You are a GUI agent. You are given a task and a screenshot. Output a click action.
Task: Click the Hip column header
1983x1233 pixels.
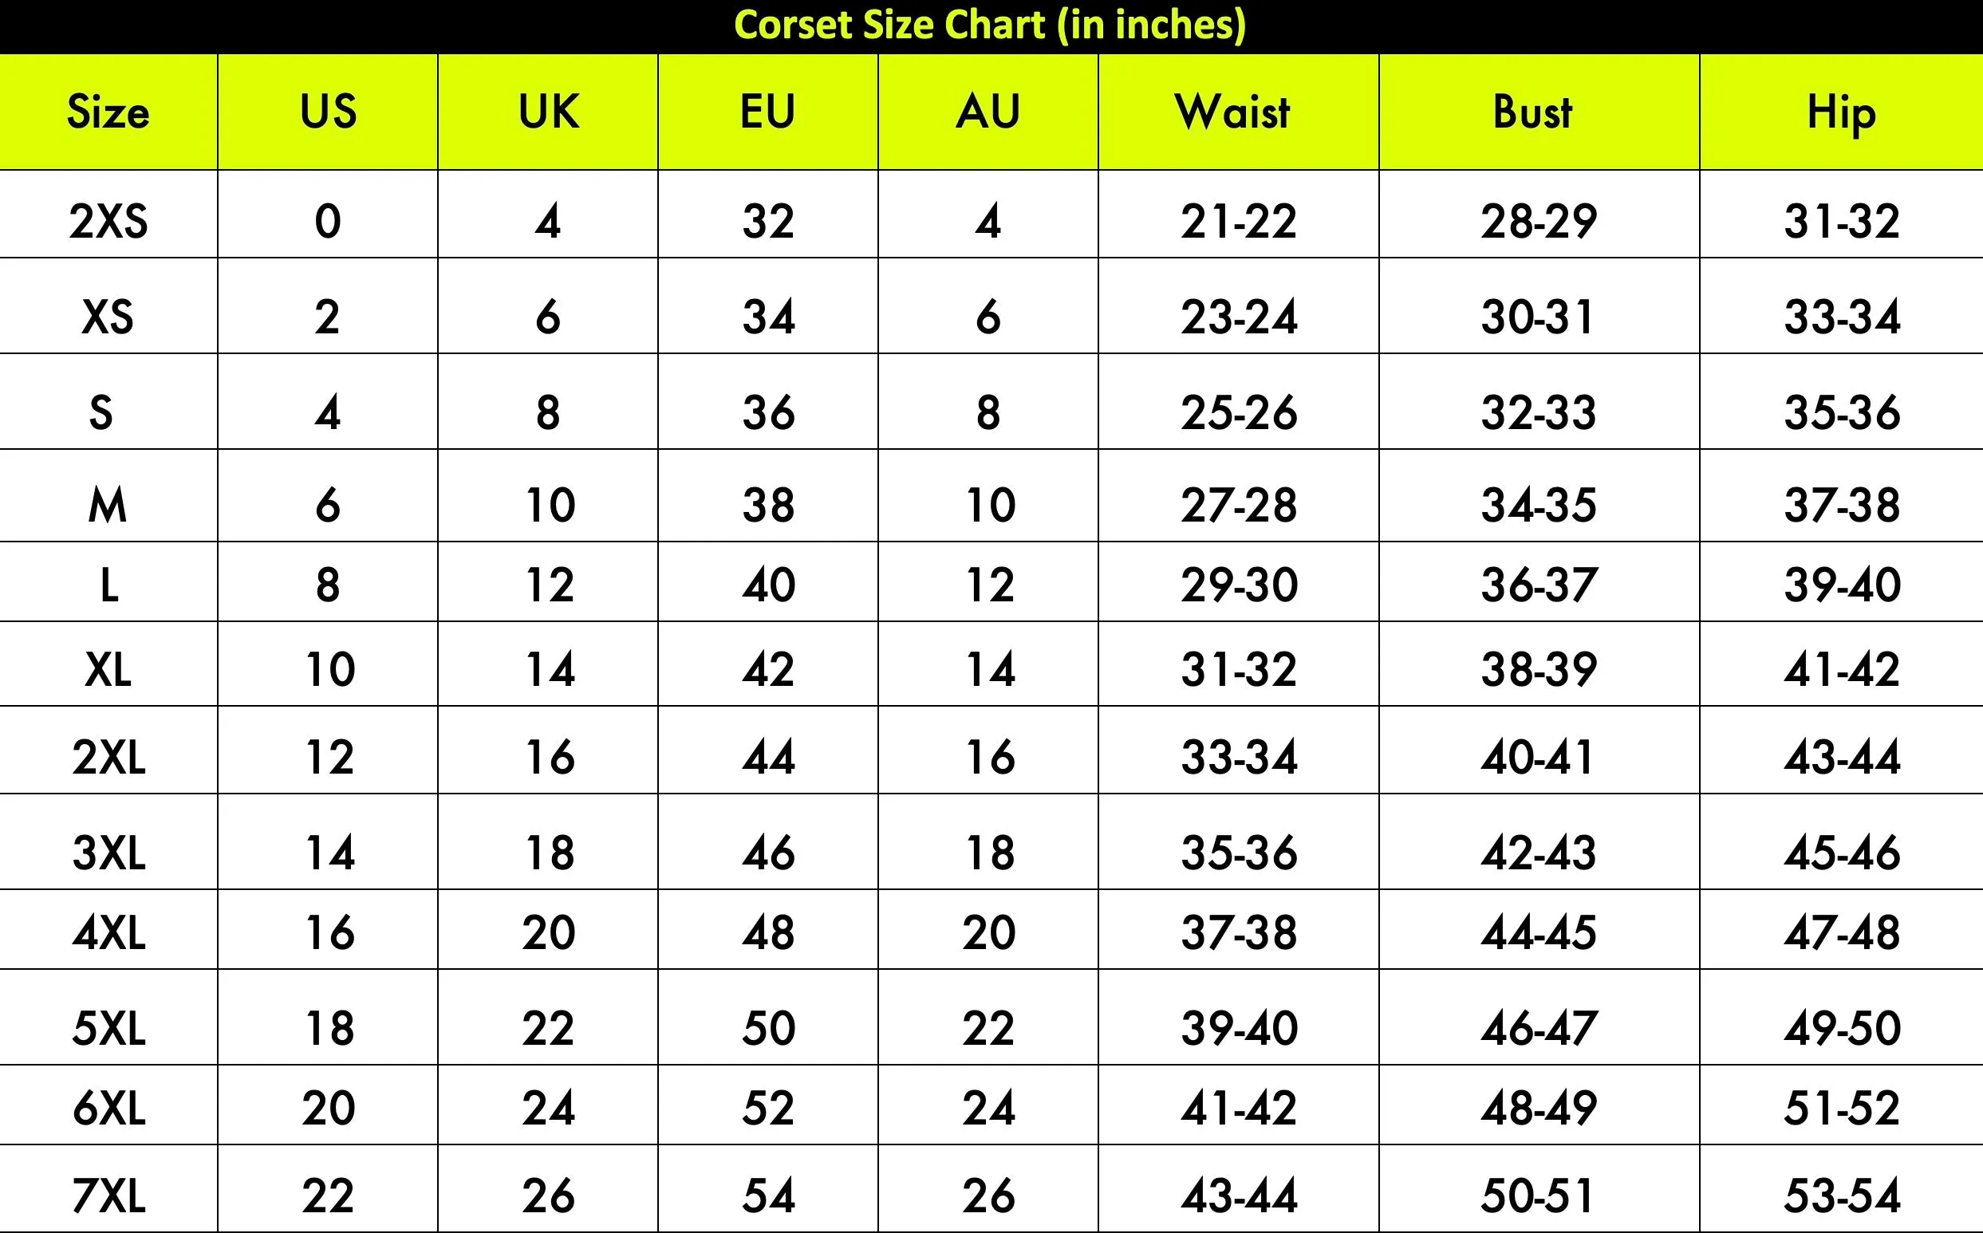[1841, 114]
